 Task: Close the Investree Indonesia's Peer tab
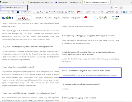tap(52, 2)
